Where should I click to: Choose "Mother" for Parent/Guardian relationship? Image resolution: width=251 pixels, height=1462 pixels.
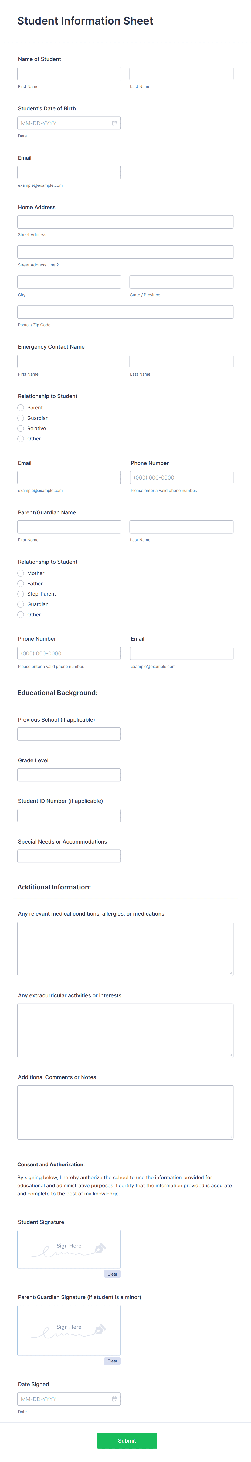point(21,573)
